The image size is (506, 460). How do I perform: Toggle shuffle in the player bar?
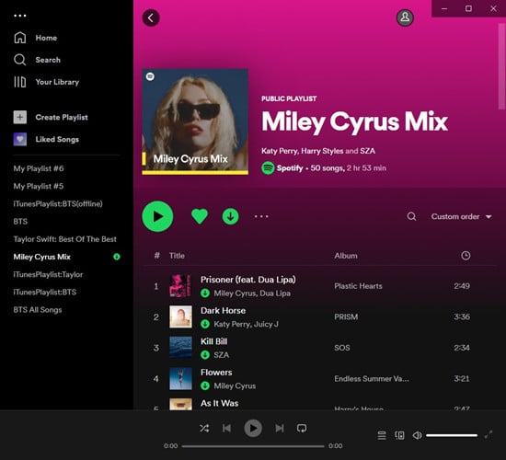click(x=204, y=429)
